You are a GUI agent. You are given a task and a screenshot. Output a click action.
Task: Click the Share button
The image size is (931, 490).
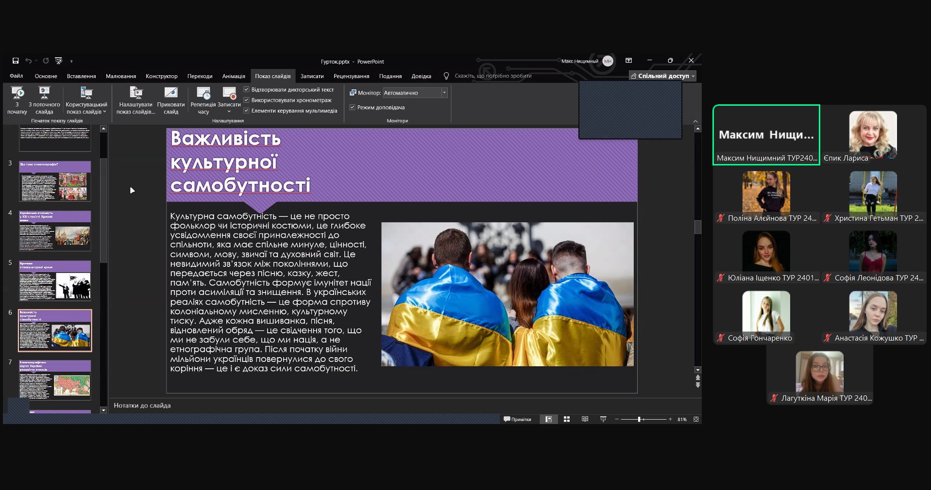[x=662, y=76]
